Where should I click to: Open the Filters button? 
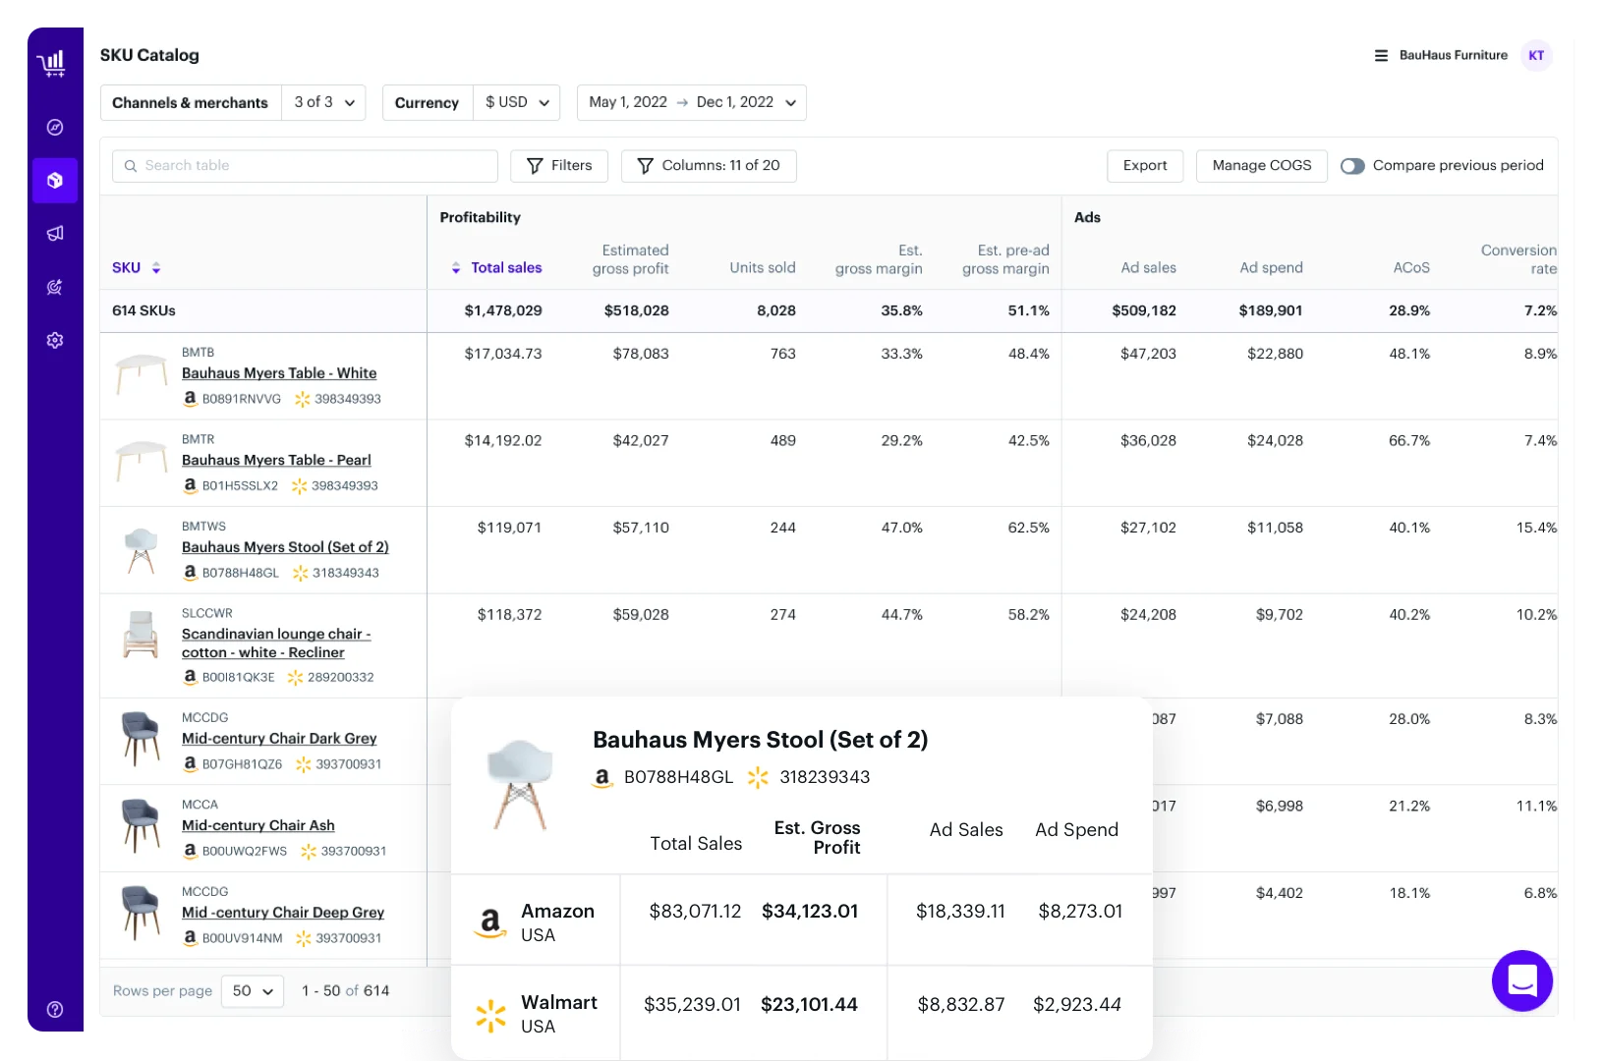pyautogui.click(x=559, y=166)
